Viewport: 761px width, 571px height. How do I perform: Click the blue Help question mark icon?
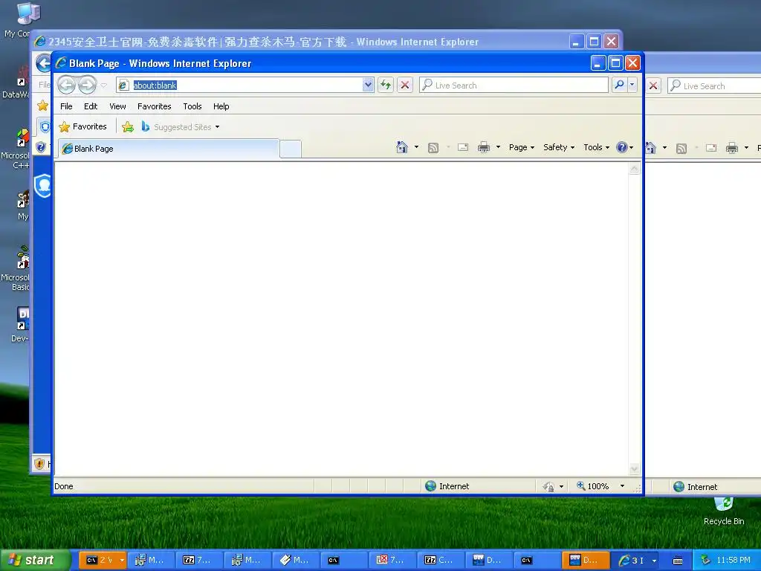pos(622,147)
